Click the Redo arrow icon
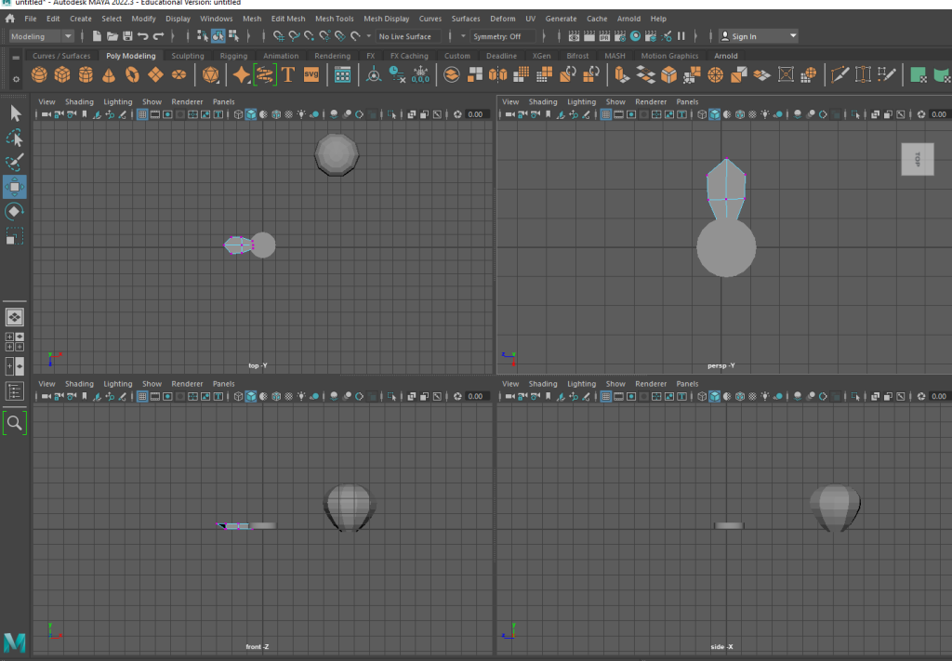 click(158, 36)
